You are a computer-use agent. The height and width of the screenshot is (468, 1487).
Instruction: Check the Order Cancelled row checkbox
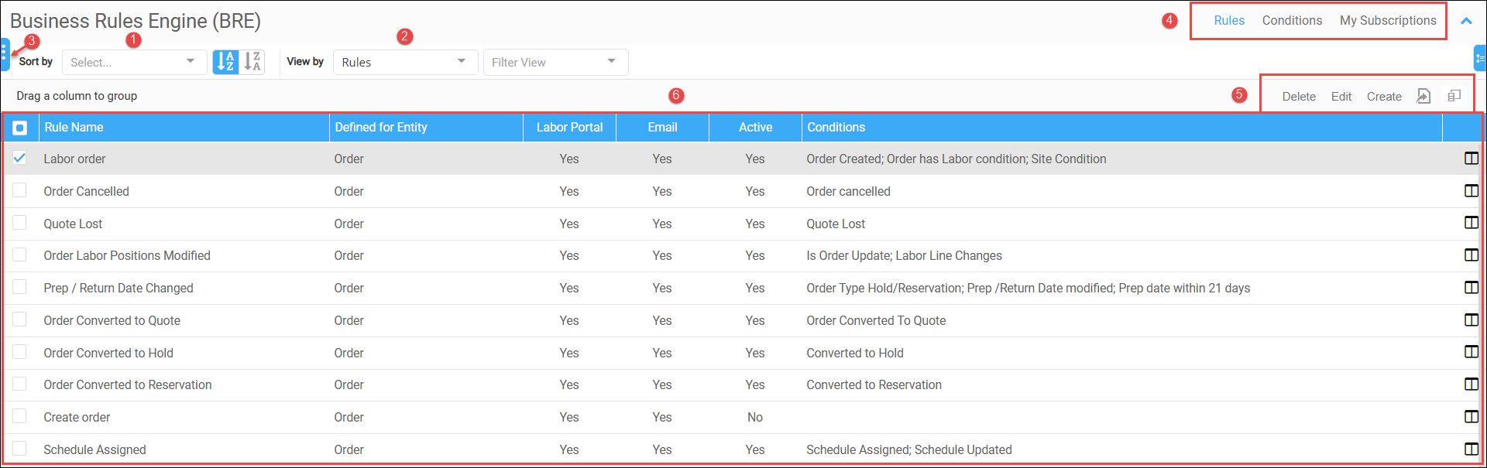pos(19,190)
